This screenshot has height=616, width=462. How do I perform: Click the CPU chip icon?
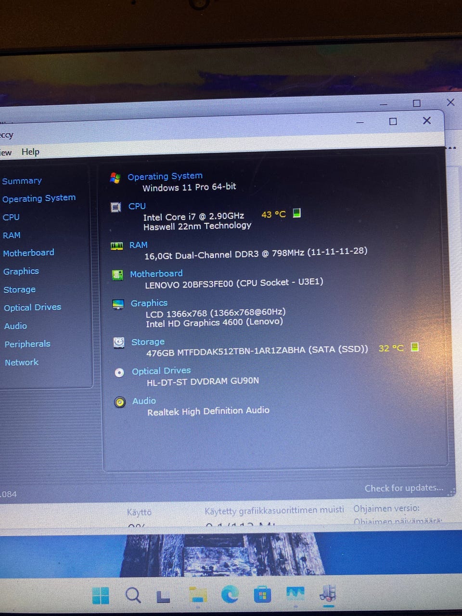(x=116, y=207)
